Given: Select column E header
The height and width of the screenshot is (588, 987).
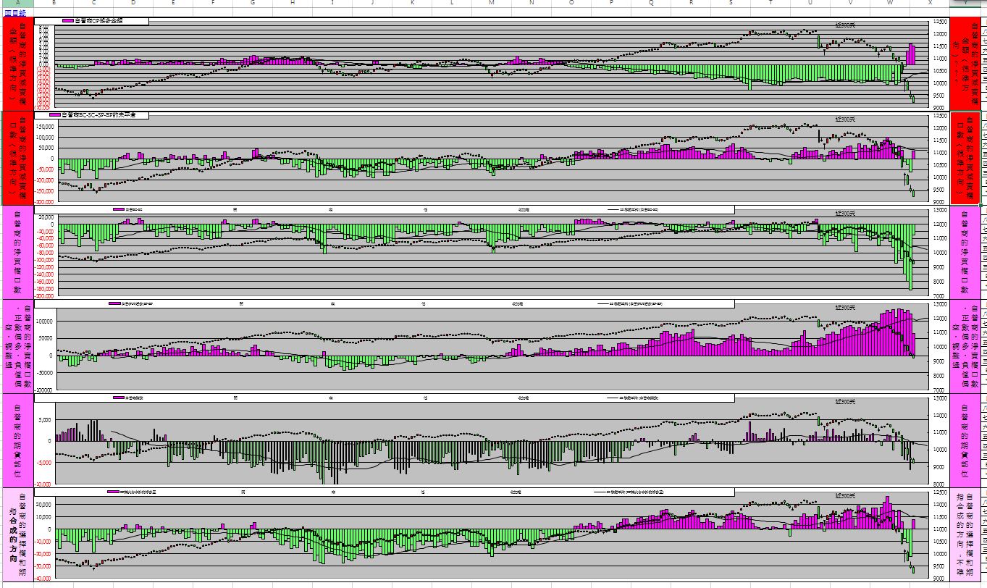Looking at the screenshot, I should tap(173, 3).
